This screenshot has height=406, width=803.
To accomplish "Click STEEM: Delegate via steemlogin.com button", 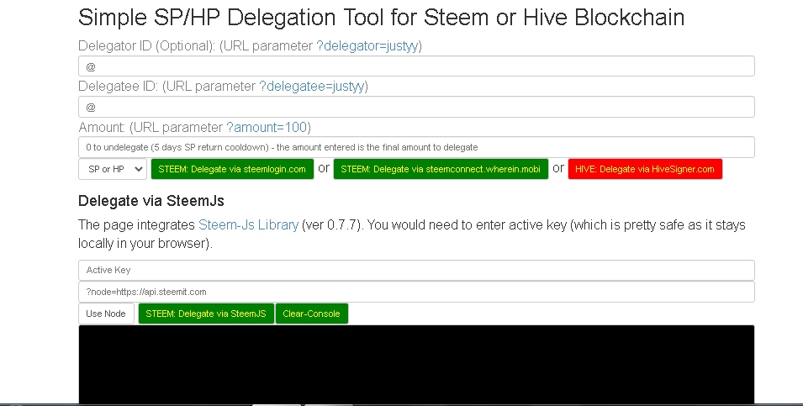I will (x=232, y=169).
